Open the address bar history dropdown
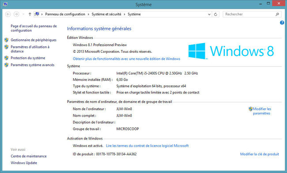287x173 pixels. (209, 14)
